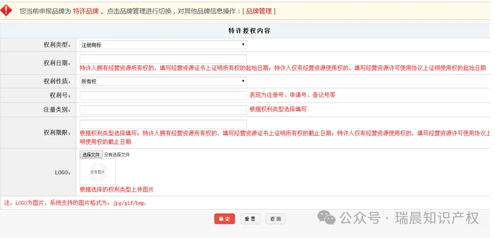
Task: Click the 权利期限 input field
Action: tap(163, 124)
